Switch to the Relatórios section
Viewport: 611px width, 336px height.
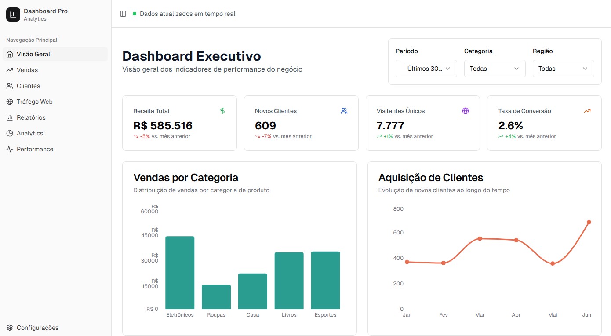point(31,117)
